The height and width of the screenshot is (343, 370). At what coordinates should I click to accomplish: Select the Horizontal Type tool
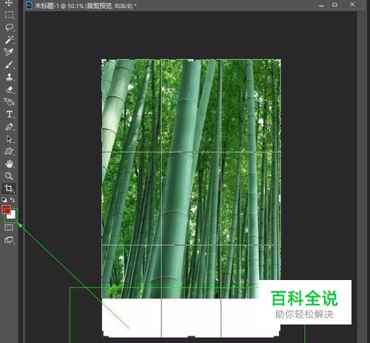10,114
